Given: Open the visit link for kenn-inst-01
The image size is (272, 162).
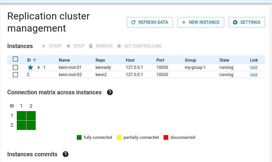Looking at the screenshot, I should coord(254,67).
